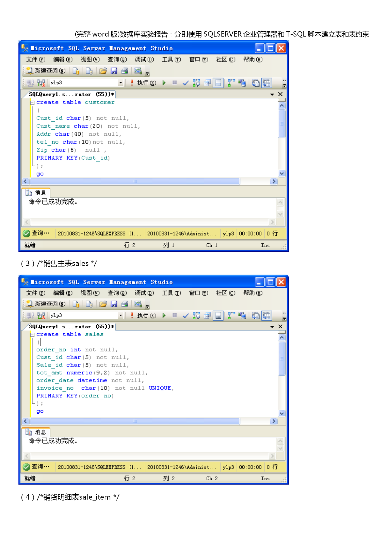388x548 pixels.
Task: Collapse the create table customer code block
Action: point(32,102)
